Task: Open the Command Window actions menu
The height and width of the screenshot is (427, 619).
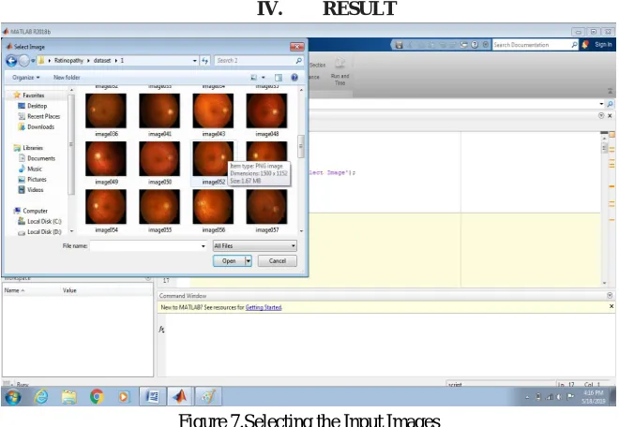Action: [x=610, y=295]
